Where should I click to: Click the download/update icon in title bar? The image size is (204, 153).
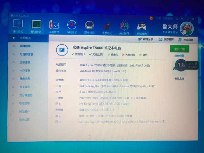[177, 19]
